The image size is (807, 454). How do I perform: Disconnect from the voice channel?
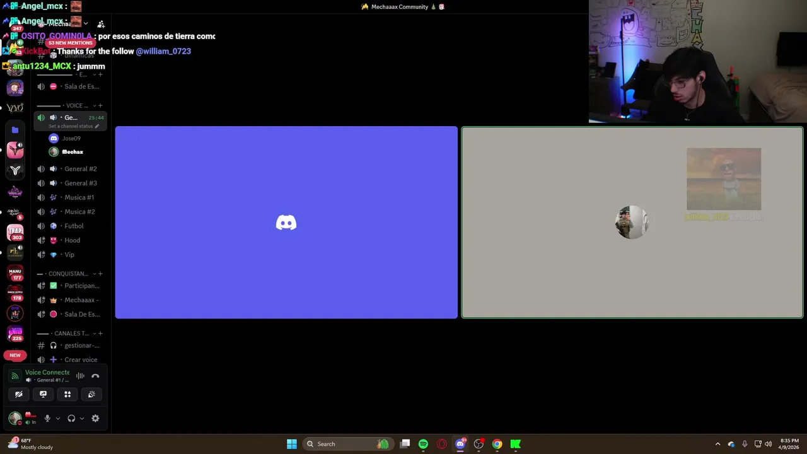pos(95,376)
